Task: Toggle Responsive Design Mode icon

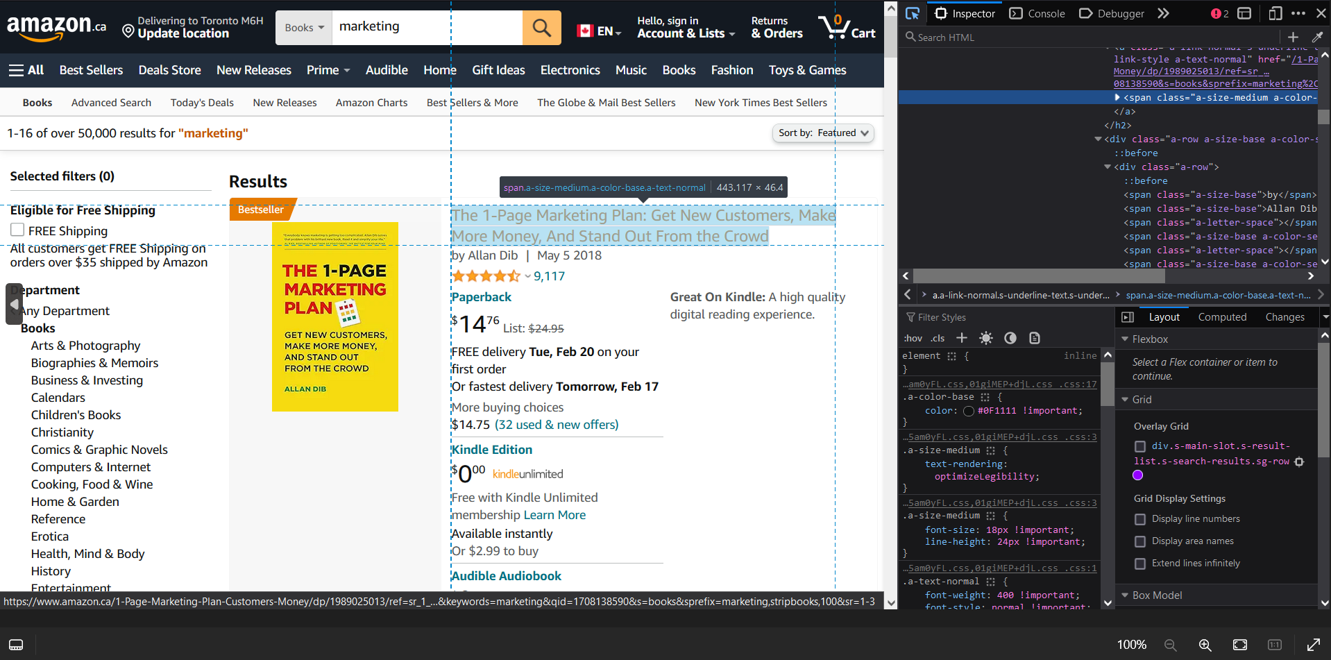Action: coord(1275,13)
